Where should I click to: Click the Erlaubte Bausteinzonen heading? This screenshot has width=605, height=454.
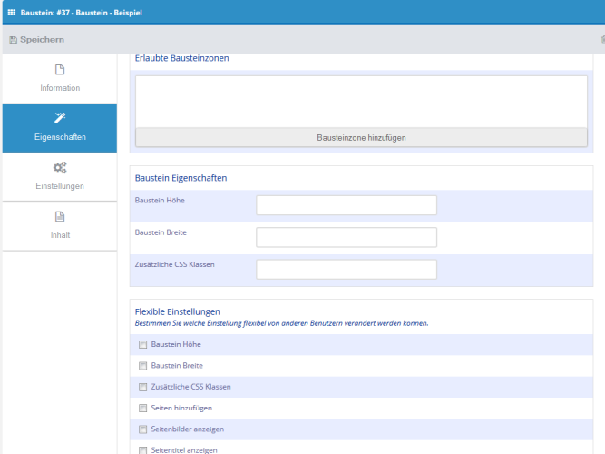pyautogui.click(x=181, y=58)
